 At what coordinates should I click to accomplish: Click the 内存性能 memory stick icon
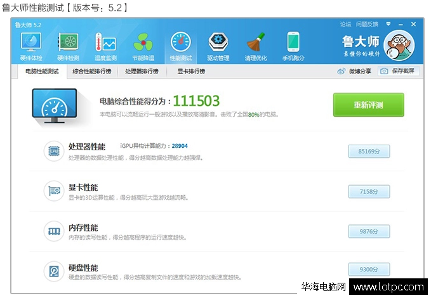pos(54,231)
